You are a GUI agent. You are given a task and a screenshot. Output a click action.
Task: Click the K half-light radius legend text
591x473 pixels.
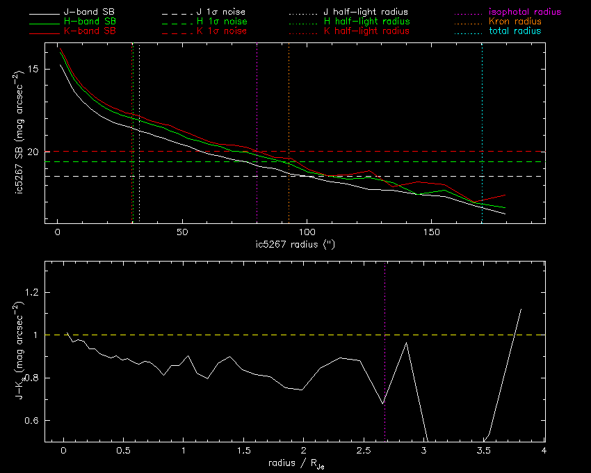tap(366, 31)
